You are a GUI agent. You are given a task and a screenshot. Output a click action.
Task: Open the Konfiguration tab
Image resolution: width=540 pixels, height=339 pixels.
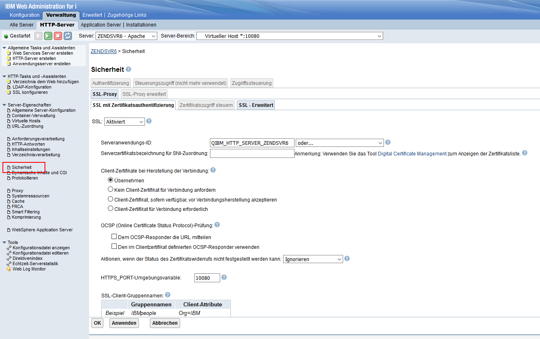25,15
